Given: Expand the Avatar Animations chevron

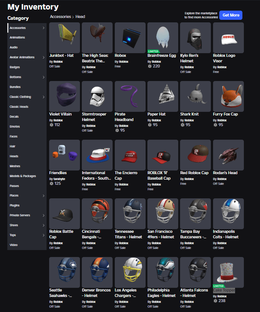Looking at the screenshot, I should (x=43, y=57).
